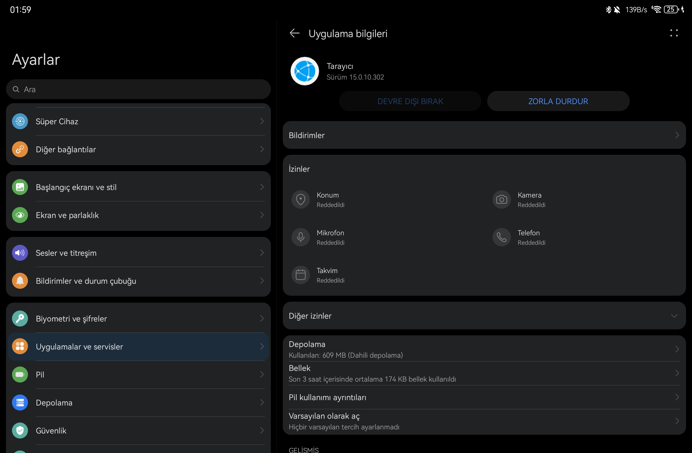Open Bellek details chevron
The image size is (692, 453).
click(677, 373)
